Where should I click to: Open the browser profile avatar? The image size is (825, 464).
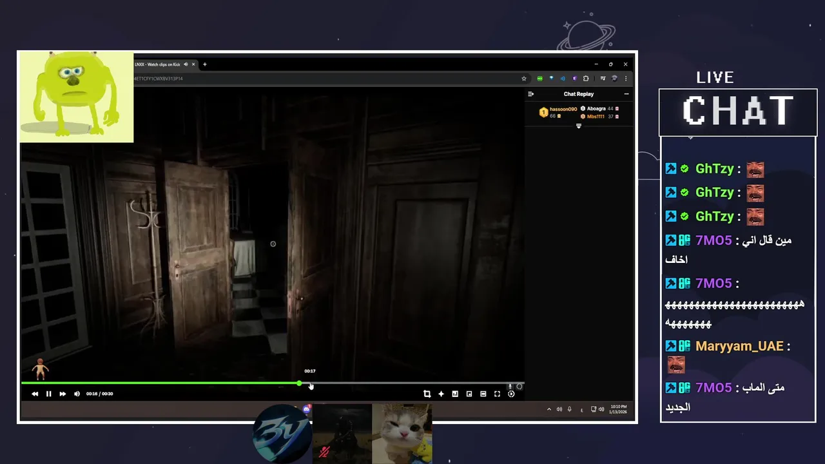point(614,79)
